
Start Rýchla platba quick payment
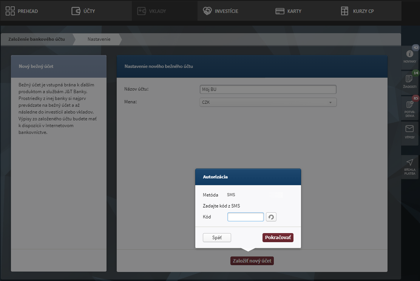(x=409, y=163)
